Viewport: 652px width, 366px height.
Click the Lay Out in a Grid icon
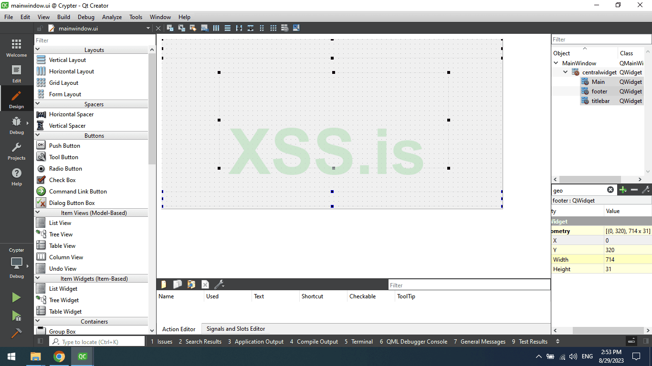pos(273,28)
